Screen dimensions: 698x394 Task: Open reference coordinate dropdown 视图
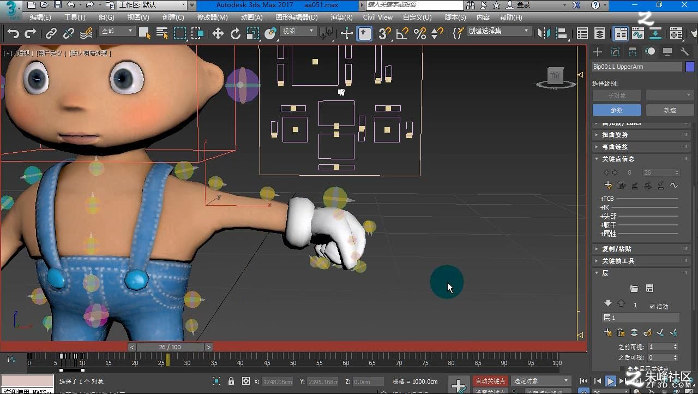point(298,31)
